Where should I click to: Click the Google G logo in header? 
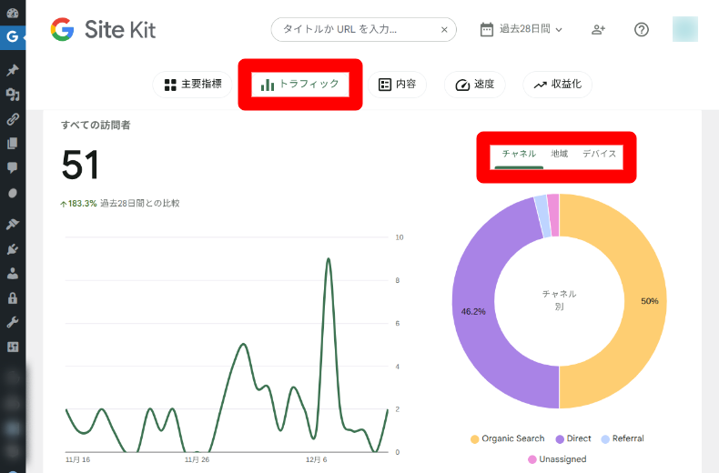(63, 29)
